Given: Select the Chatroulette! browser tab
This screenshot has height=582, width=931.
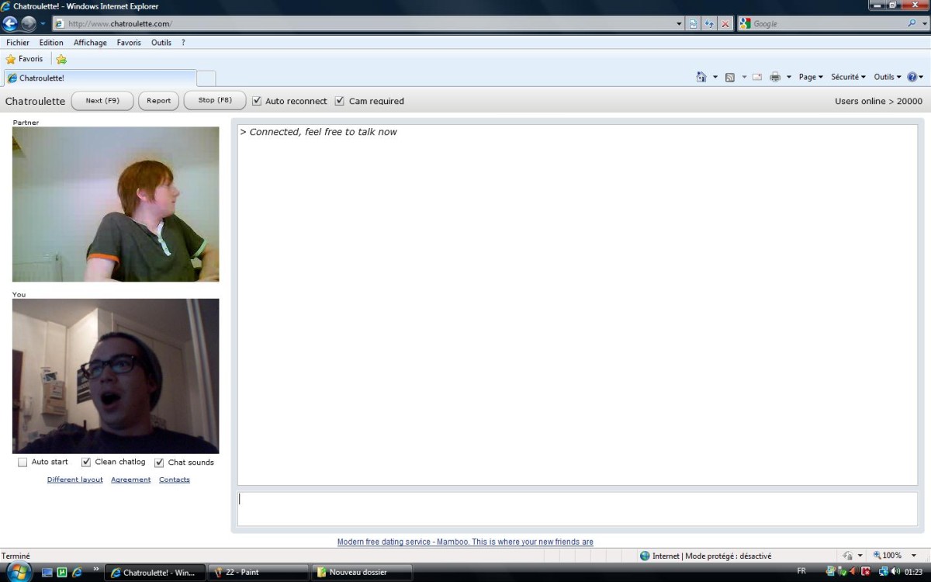Looking at the screenshot, I should tap(100, 78).
